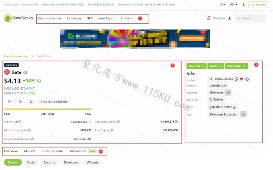Open Learn Crypto menu

(x=106, y=18)
